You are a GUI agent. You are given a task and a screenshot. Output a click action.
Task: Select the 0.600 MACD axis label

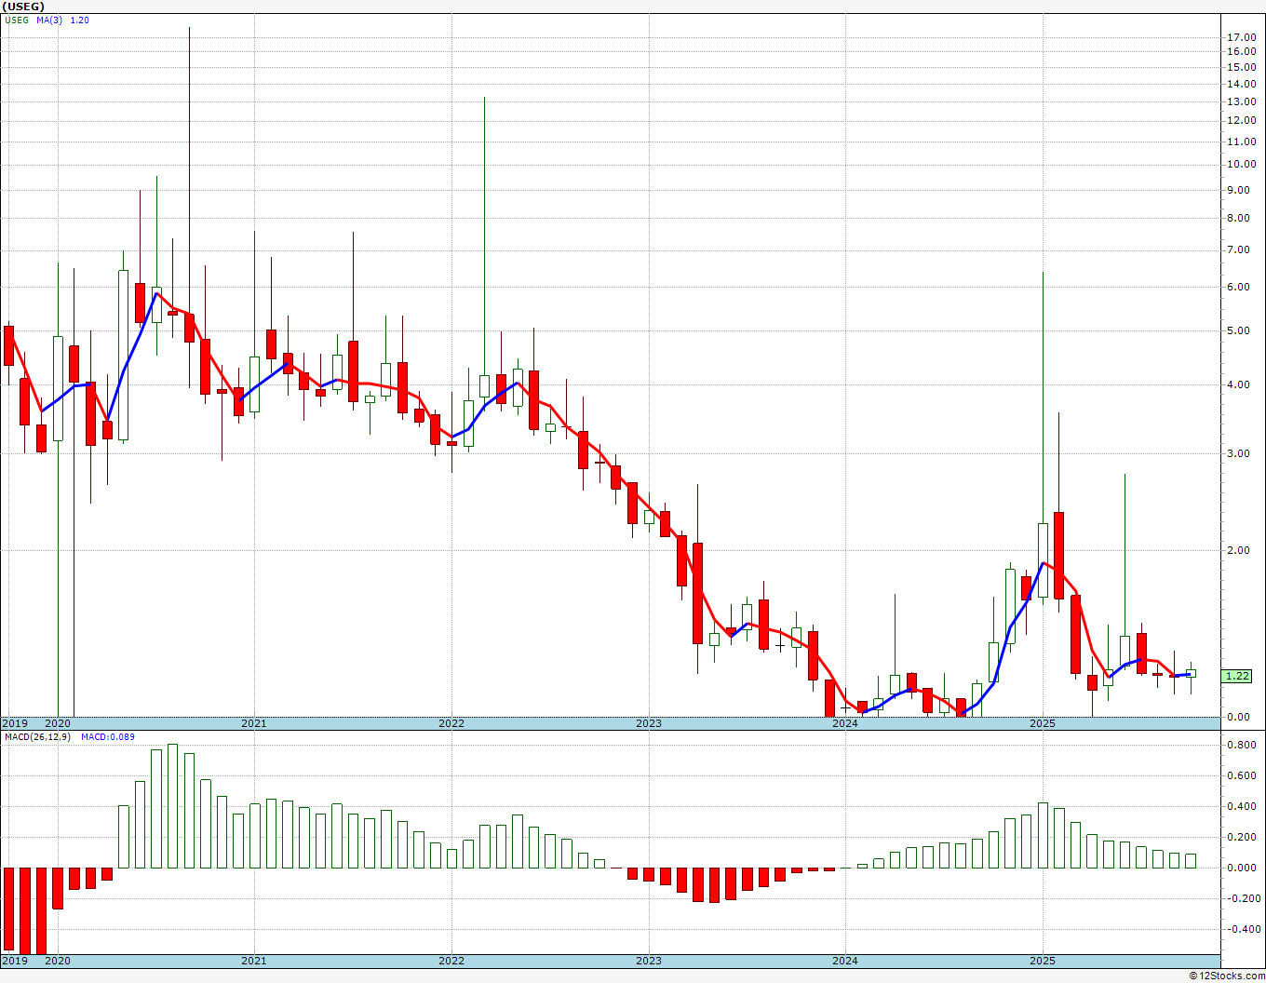(x=1242, y=776)
